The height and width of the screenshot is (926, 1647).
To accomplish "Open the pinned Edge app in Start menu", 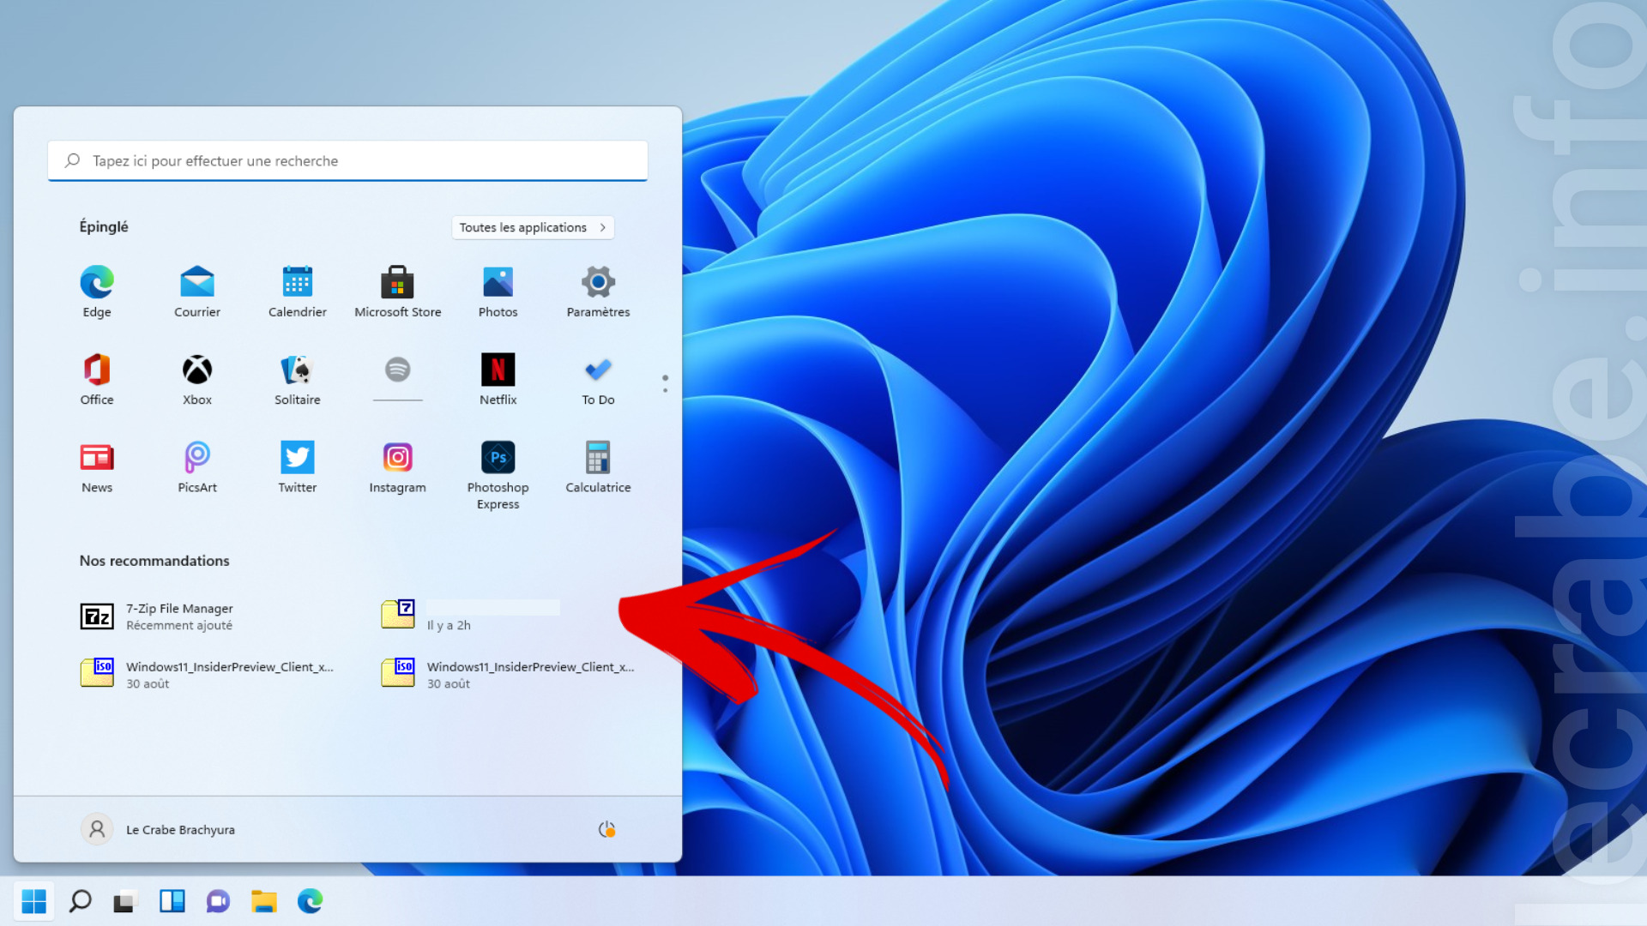I will 97,292.
